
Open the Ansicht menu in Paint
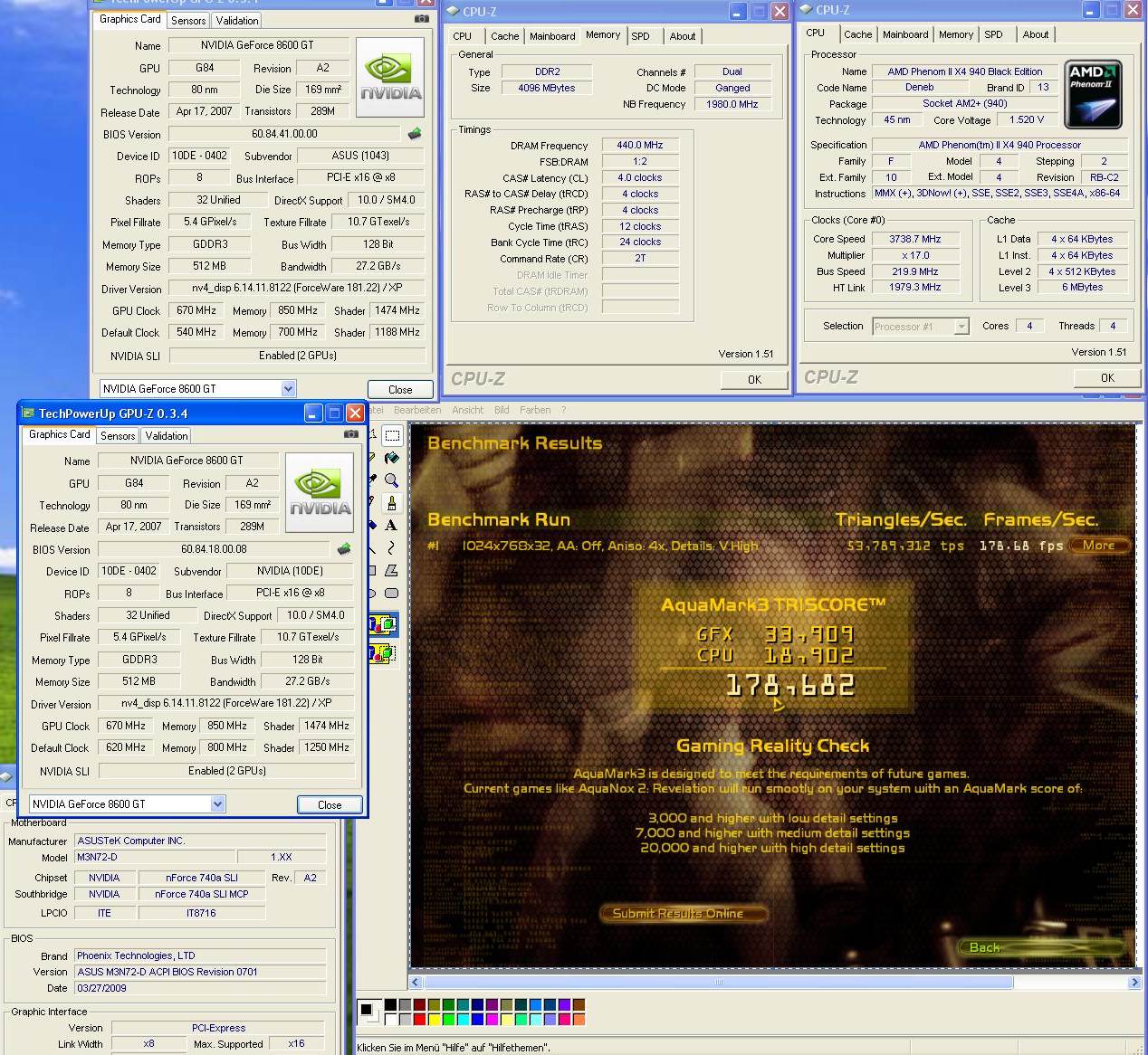468,410
